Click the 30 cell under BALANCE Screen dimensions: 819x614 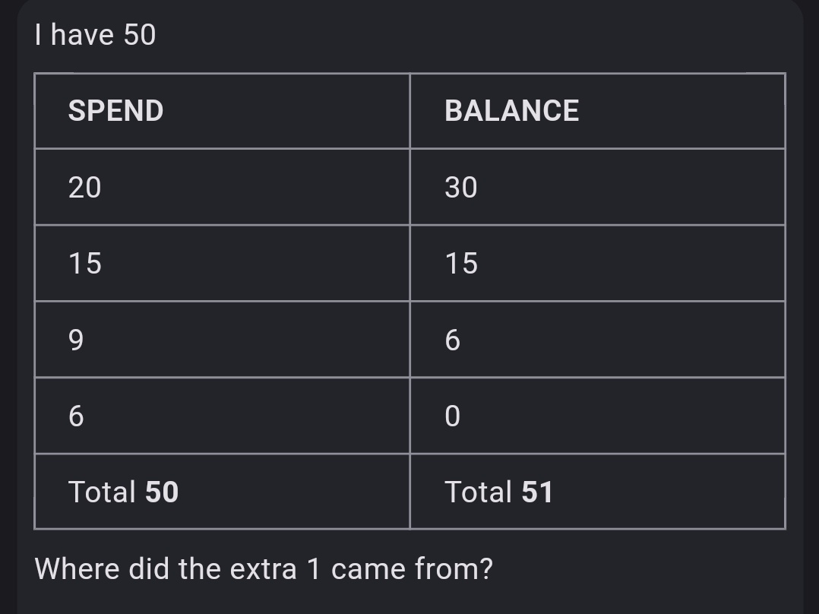pos(461,187)
